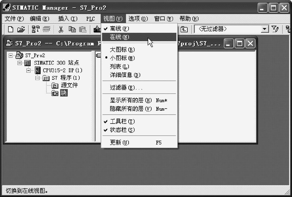The width and height of the screenshot is (292, 197).
Task: Select the 小图标 small icons option
Action: pyautogui.click(x=139, y=58)
